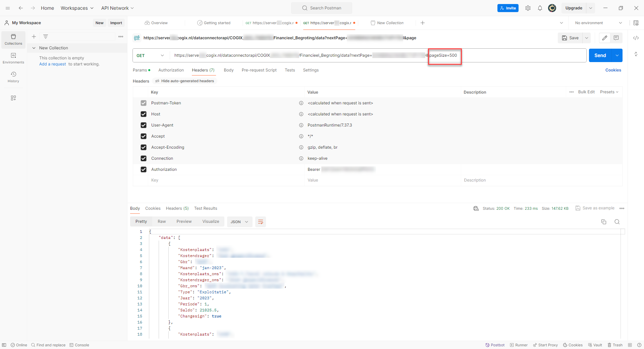Open the hamburger menu icon
The image size is (644, 349).
tap(8, 8)
